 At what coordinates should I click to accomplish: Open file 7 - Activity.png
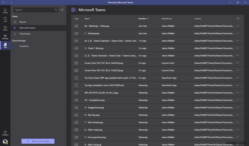(x=92, y=34)
